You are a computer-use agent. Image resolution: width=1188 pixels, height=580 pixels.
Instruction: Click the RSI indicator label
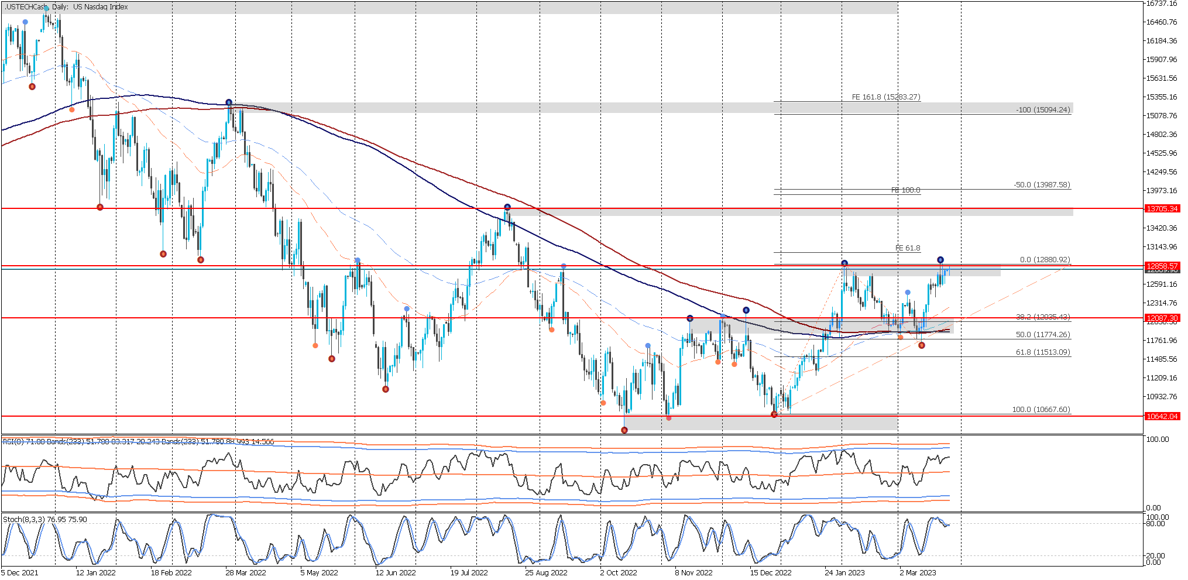click(x=138, y=442)
